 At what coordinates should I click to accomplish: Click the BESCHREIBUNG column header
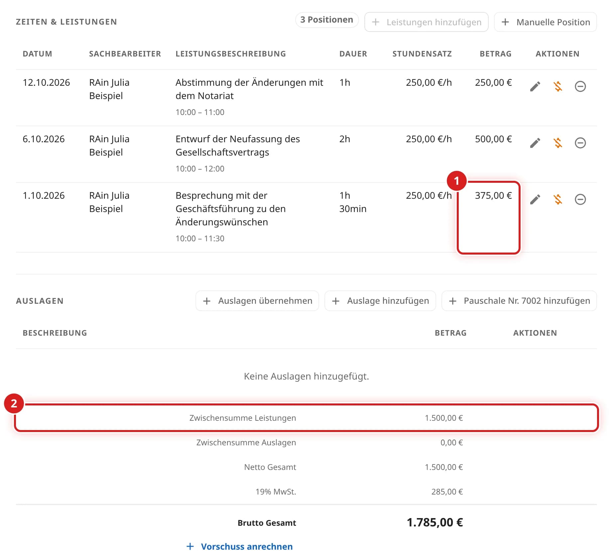pos(55,333)
